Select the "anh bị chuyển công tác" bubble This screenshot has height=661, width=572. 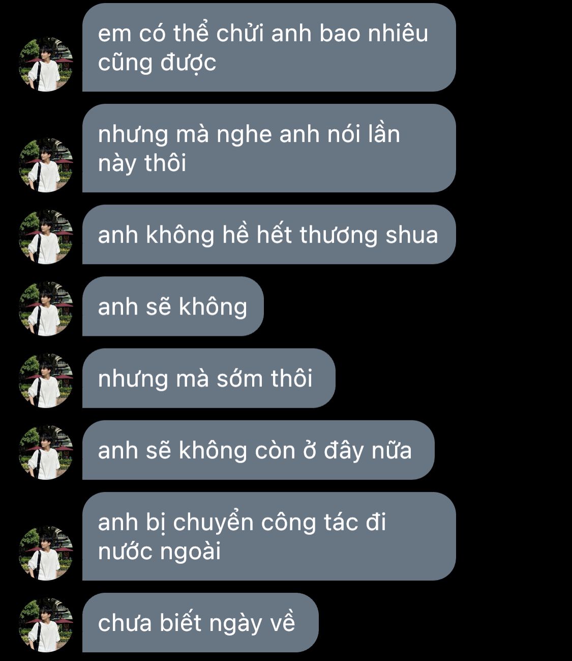pos(269,536)
